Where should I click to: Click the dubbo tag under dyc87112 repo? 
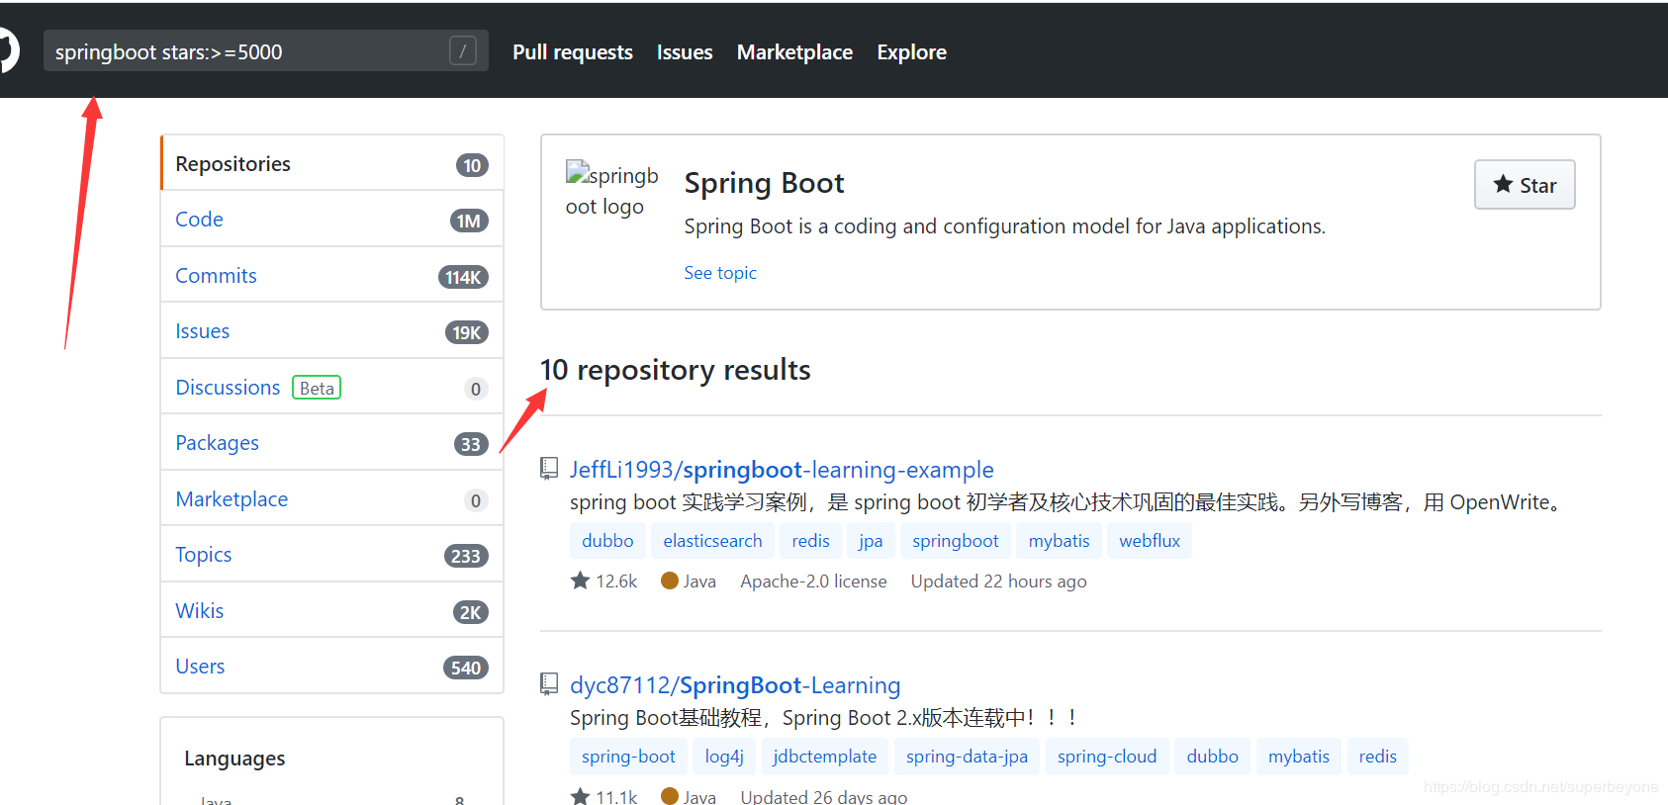(x=1212, y=757)
